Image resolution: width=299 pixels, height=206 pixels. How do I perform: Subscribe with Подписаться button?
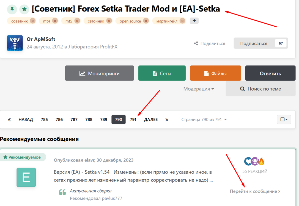click(254, 43)
